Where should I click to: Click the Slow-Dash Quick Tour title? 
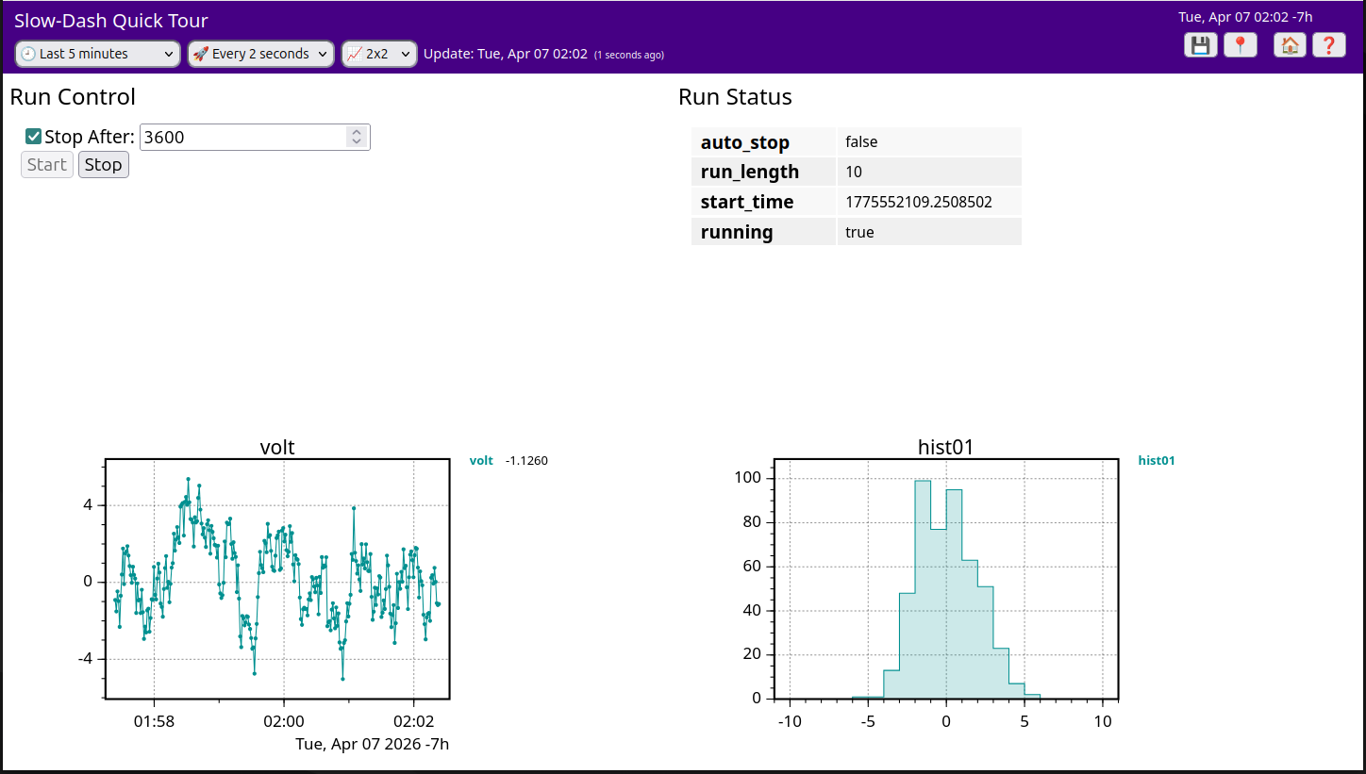111,21
